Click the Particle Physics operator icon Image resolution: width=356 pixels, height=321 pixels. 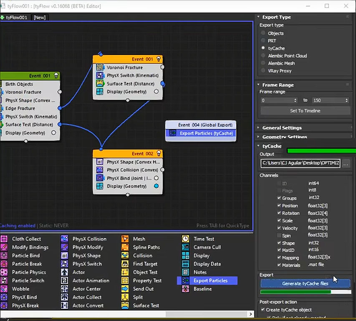click(x=4, y=272)
